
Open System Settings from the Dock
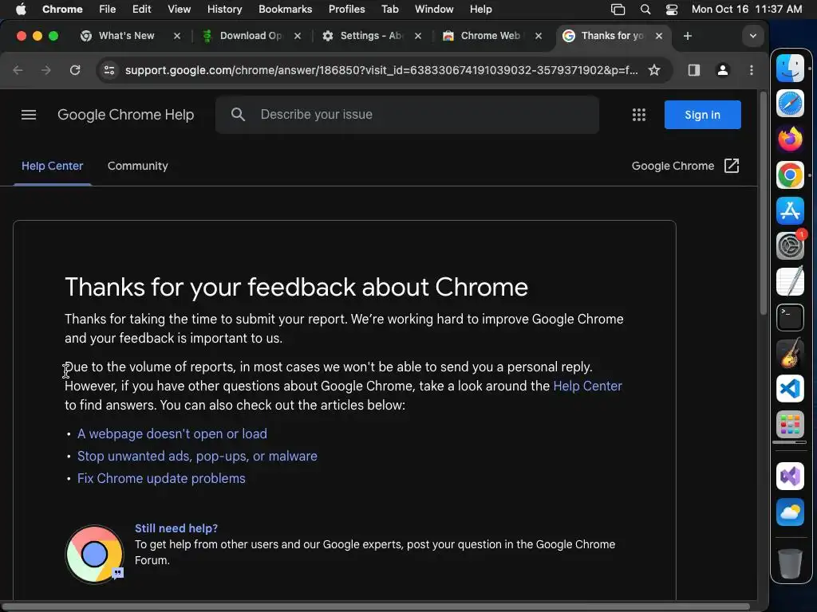[x=790, y=245]
